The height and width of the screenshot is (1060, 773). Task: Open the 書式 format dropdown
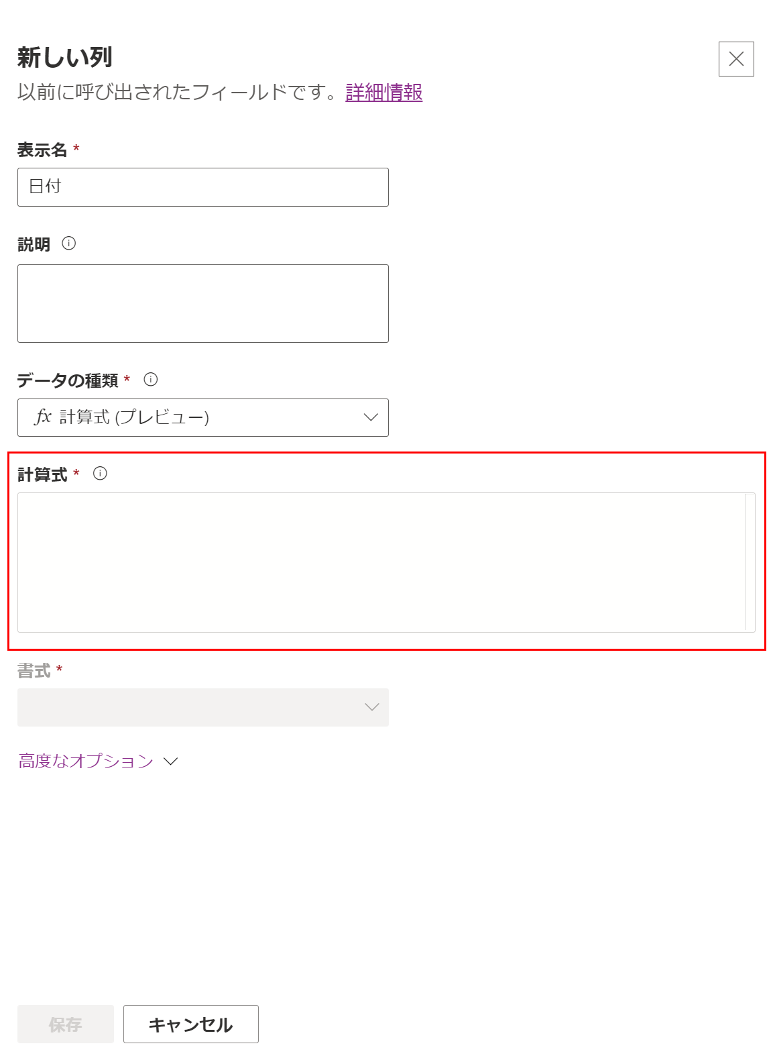point(203,707)
